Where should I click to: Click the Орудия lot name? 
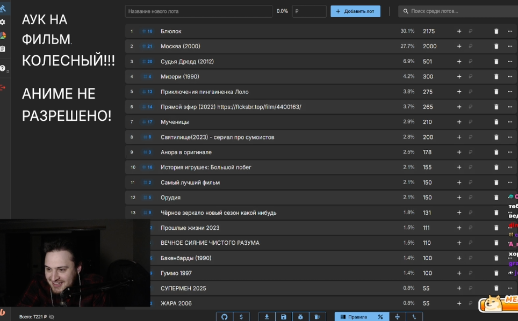pos(170,198)
